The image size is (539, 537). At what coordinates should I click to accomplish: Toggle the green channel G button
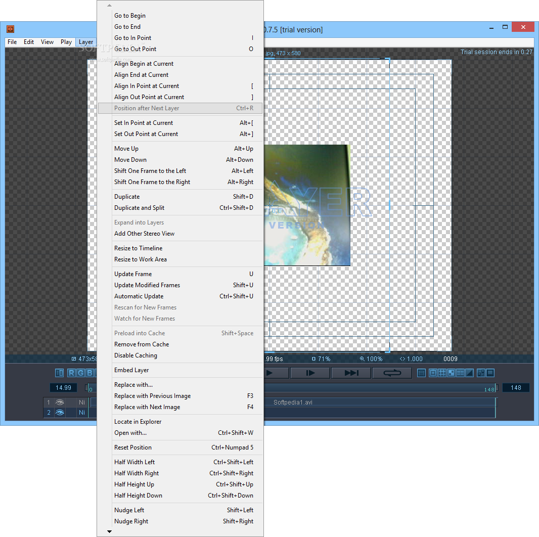click(x=81, y=373)
